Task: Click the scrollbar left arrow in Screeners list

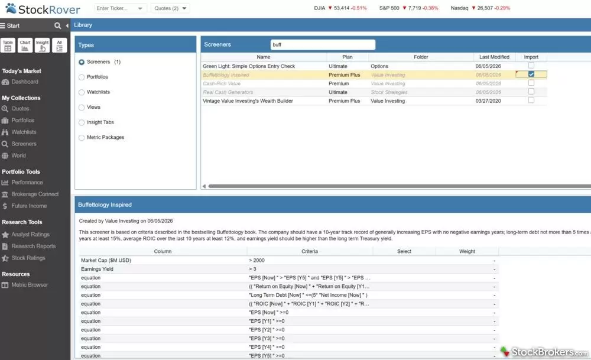Action: (x=204, y=186)
